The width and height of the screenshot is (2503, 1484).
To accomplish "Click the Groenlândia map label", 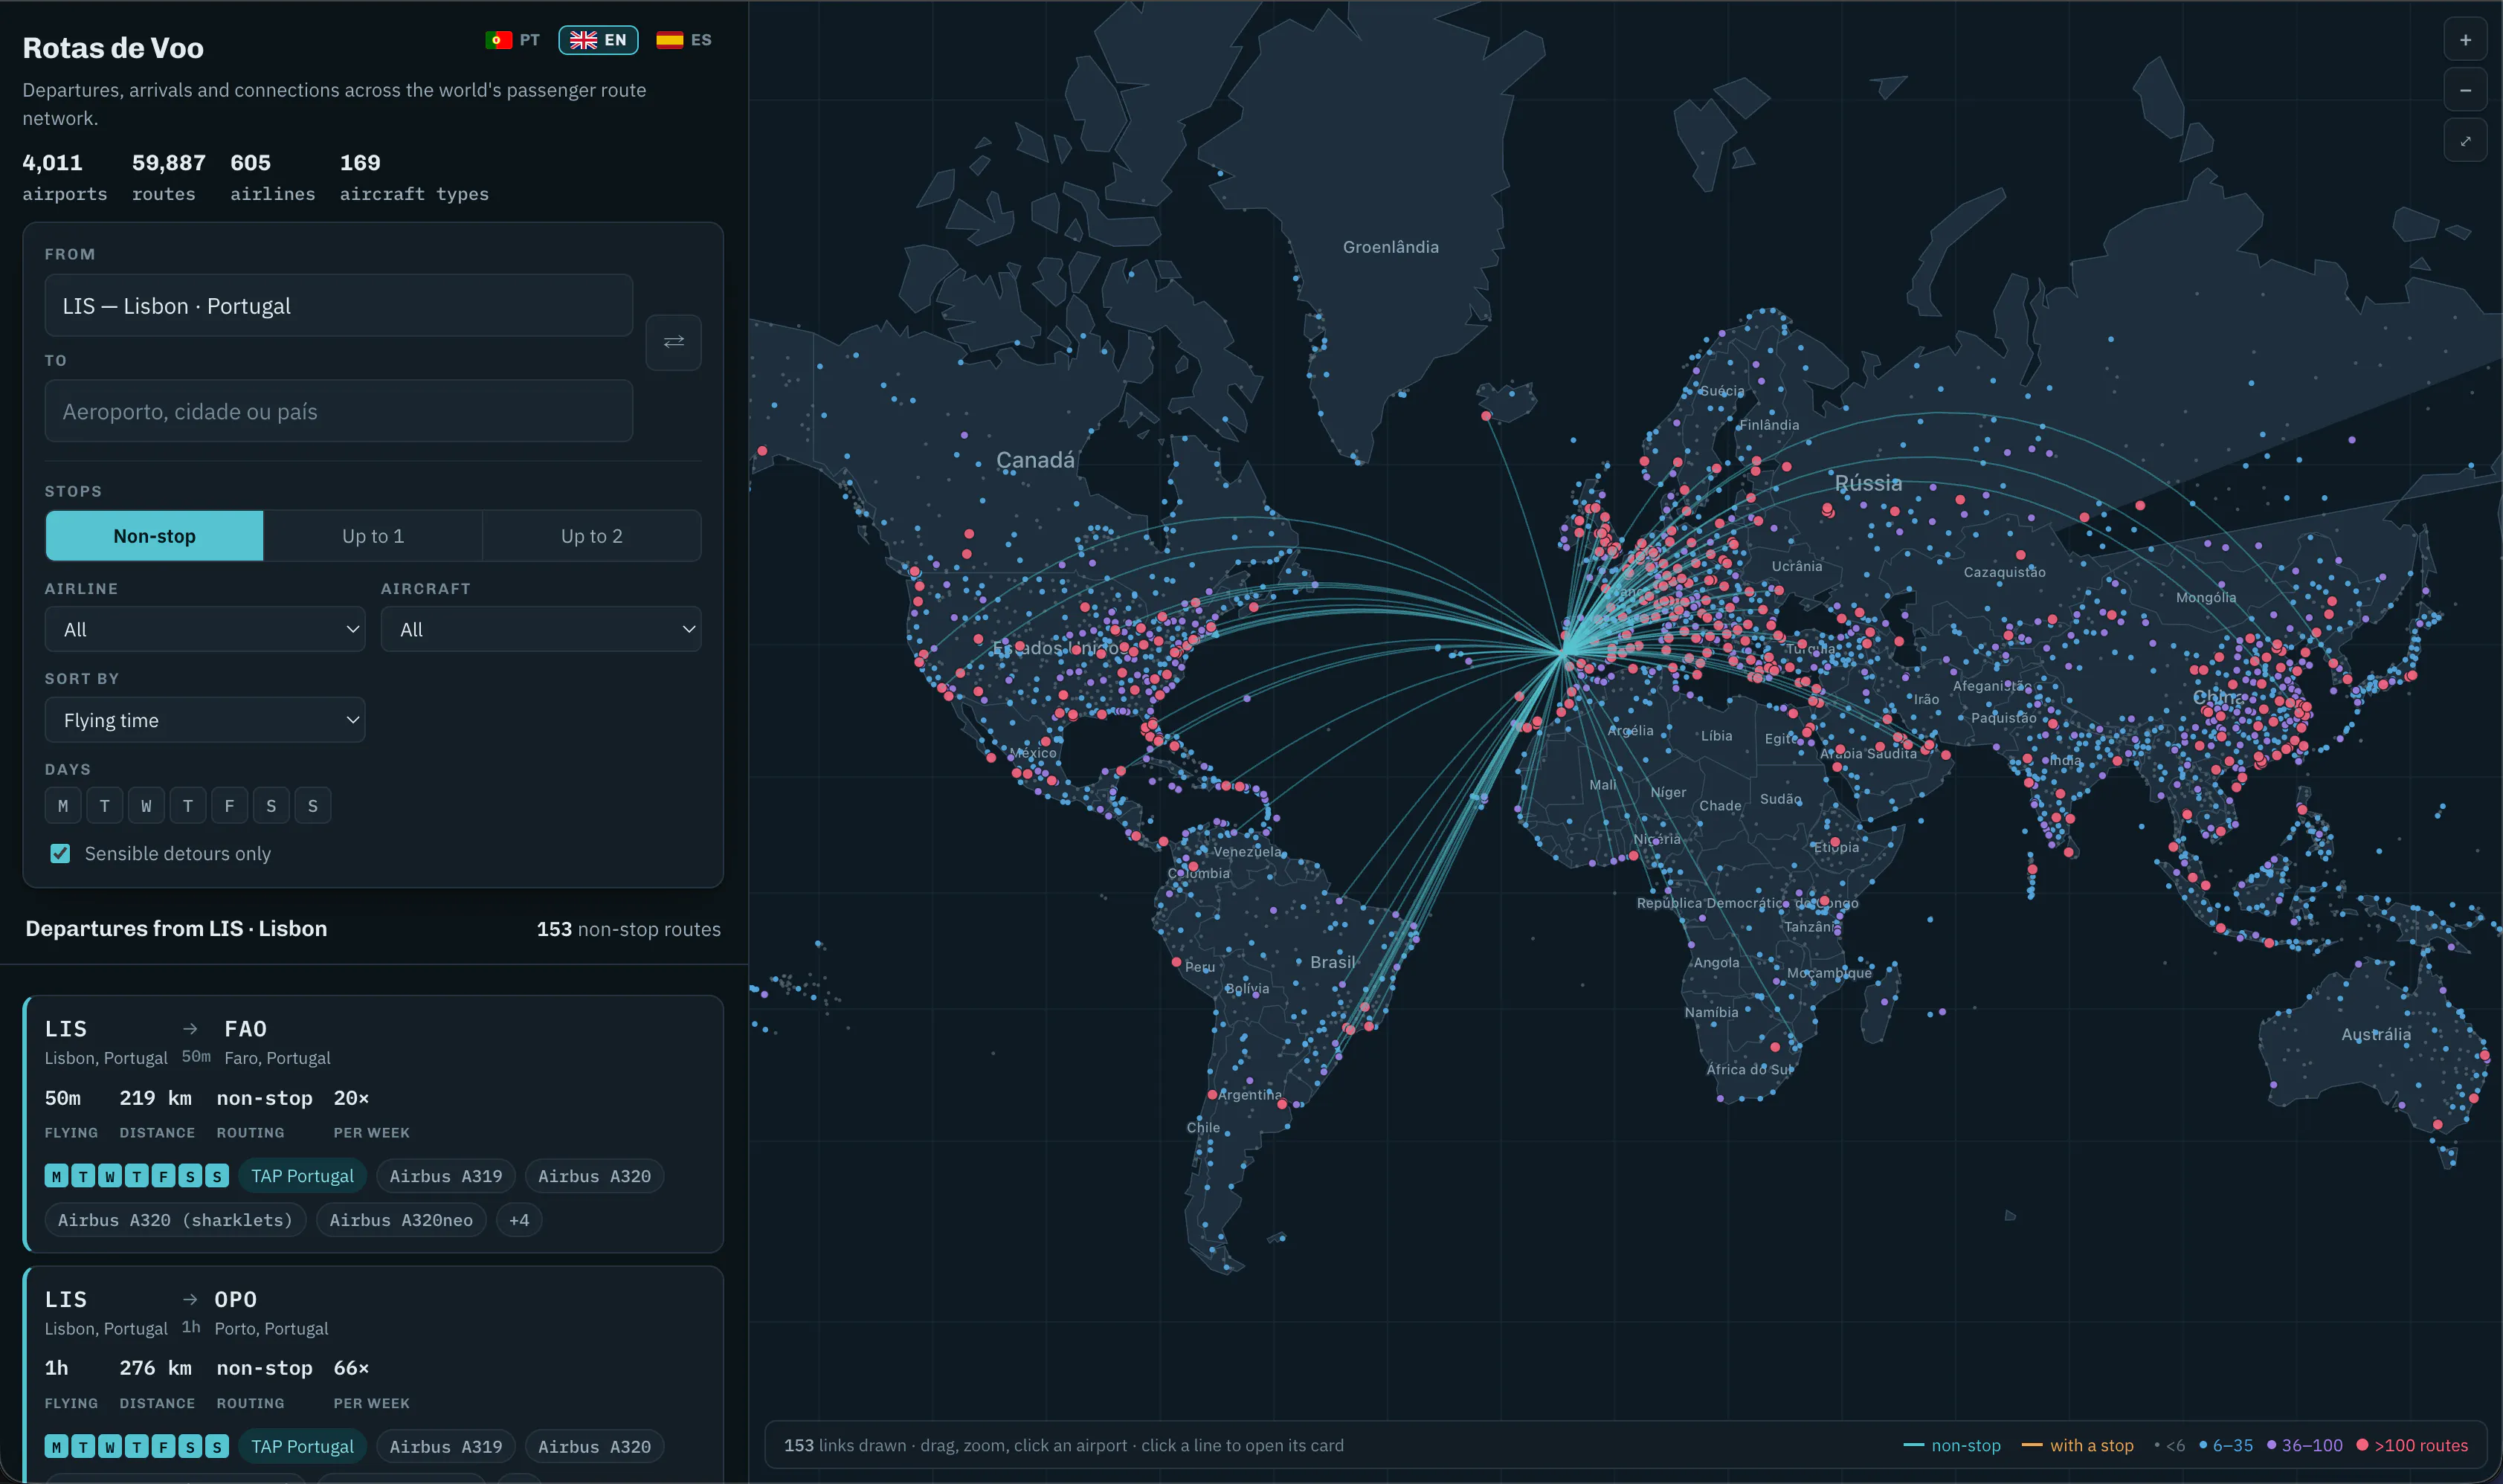I will click(x=1390, y=247).
